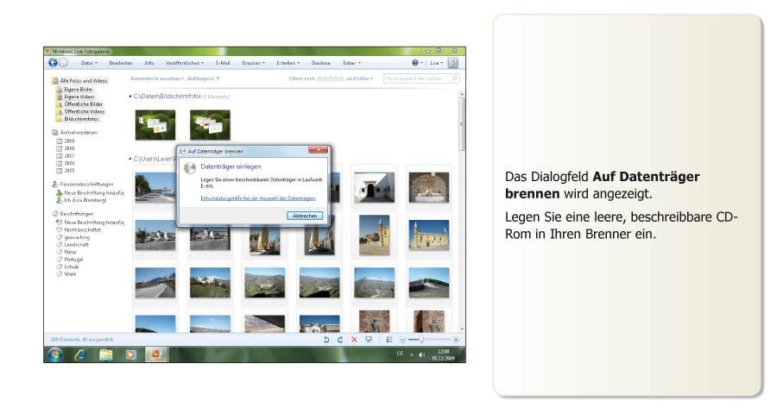Viewport: 777px width, 414px height.
Task: Expand the Veröffentlichen dropdown
Action: tap(184, 63)
